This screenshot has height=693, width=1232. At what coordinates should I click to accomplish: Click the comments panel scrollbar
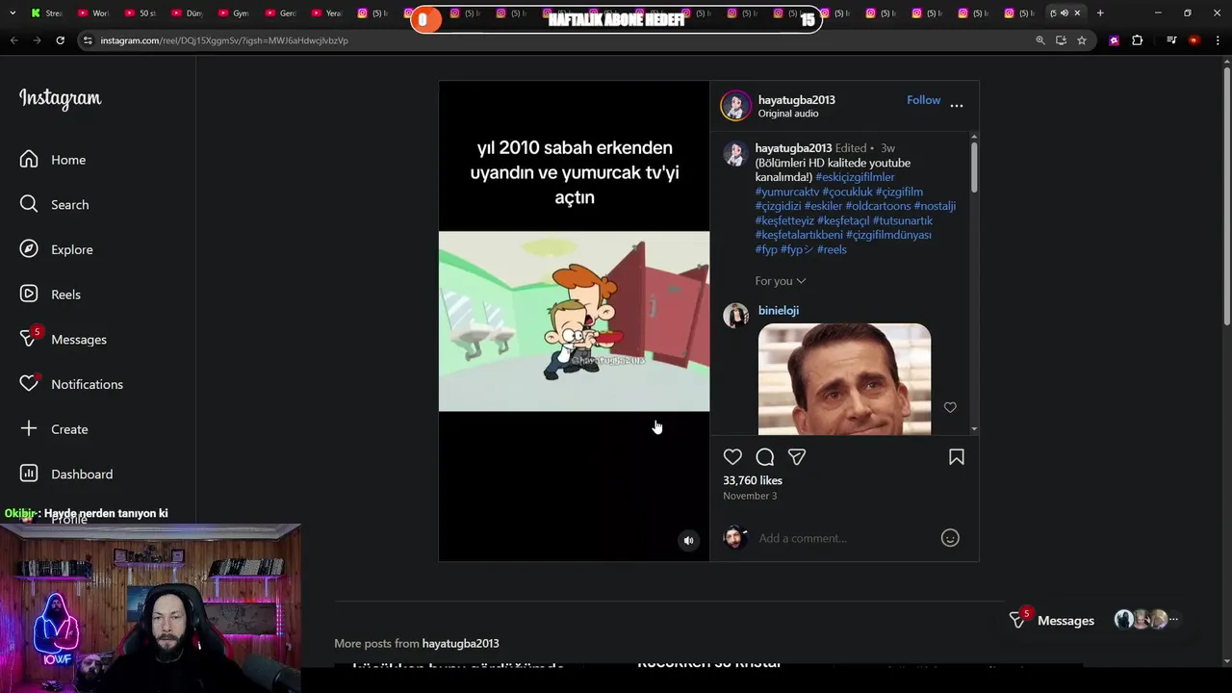click(974, 167)
